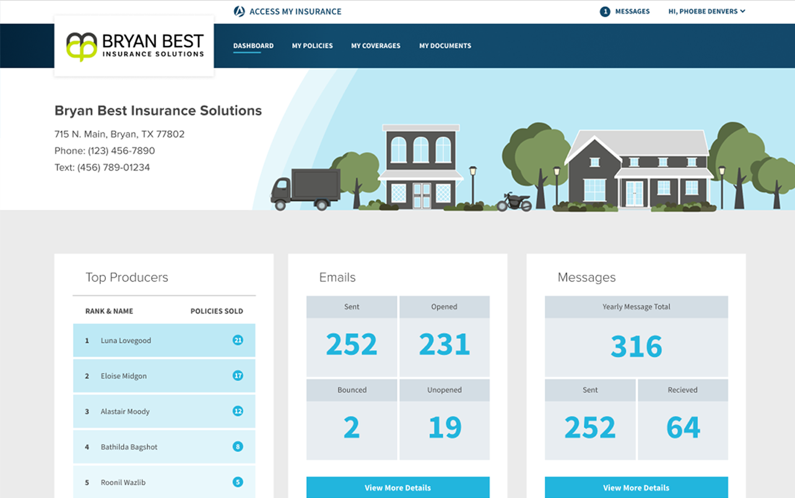
Task: Switch to My Policies
Action: (x=312, y=45)
